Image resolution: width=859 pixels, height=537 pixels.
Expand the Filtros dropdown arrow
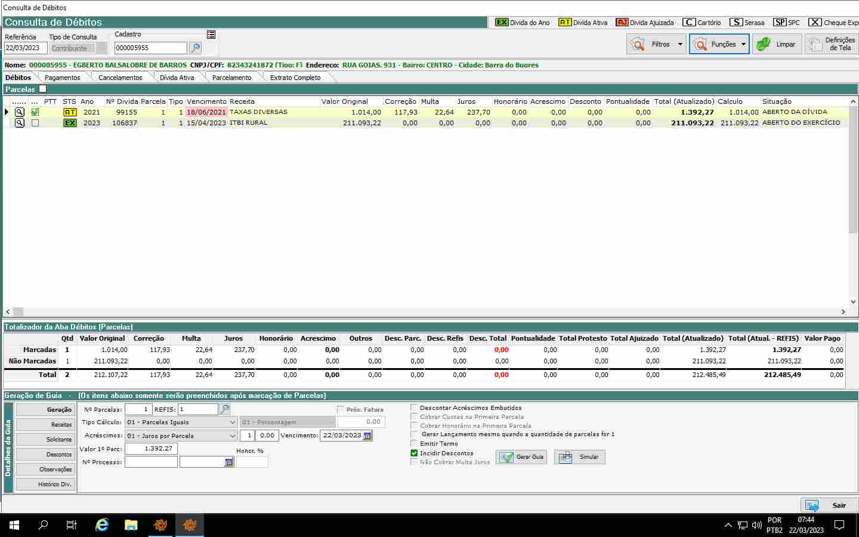coord(680,44)
